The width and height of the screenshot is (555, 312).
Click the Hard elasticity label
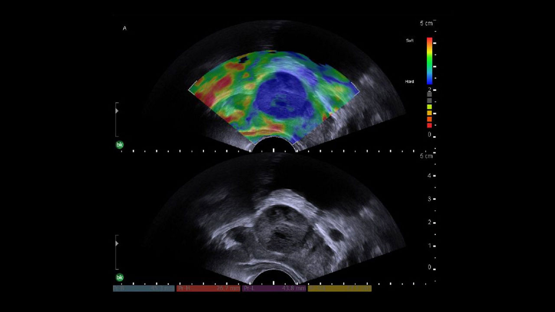[410, 81]
